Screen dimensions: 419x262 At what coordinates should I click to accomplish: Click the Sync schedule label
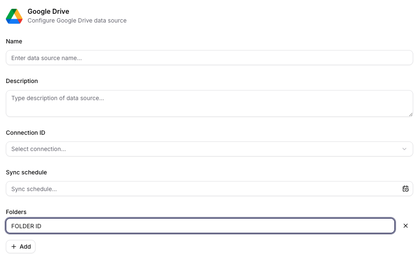pyautogui.click(x=26, y=172)
